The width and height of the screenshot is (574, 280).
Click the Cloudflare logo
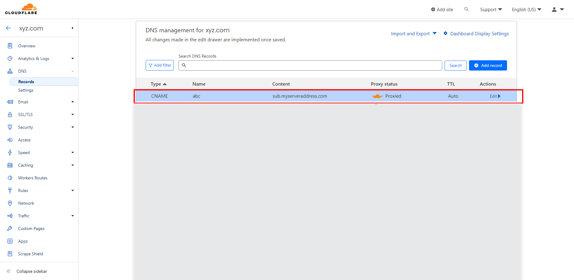pyautogui.click(x=21, y=9)
